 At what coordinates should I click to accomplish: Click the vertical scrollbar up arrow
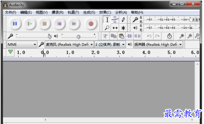pyautogui.click(x=197, y=64)
